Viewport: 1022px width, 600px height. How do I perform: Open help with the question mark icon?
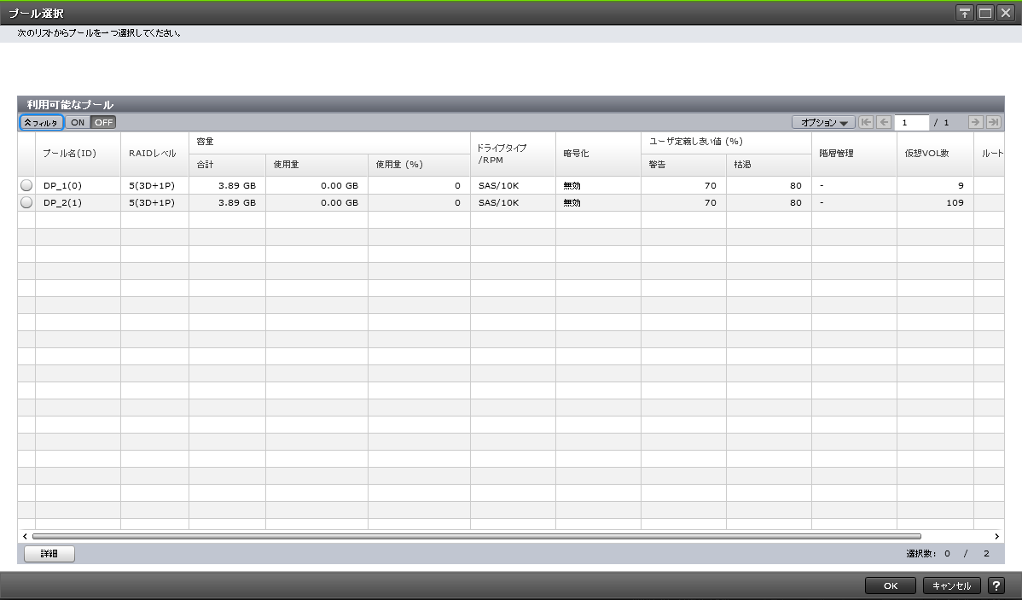(x=996, y=585)
